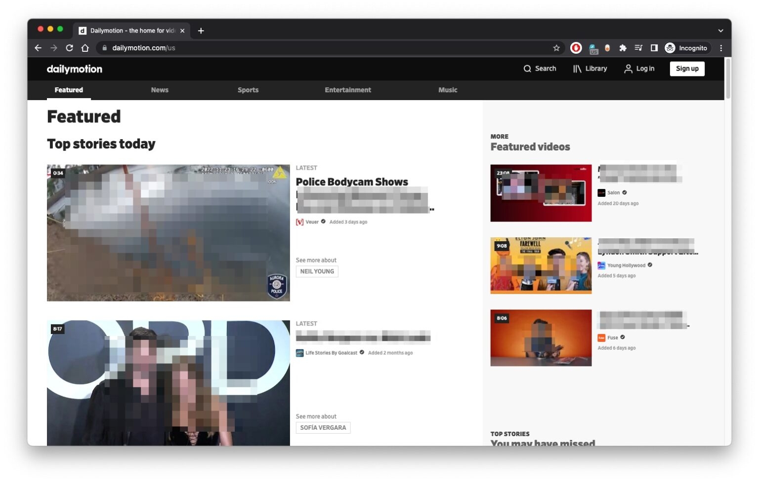Play the Elton John Farewell video thumbnail

[x=541, y=265]
